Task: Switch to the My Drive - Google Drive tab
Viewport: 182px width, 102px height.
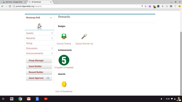Action: click(x=14, y=2)
